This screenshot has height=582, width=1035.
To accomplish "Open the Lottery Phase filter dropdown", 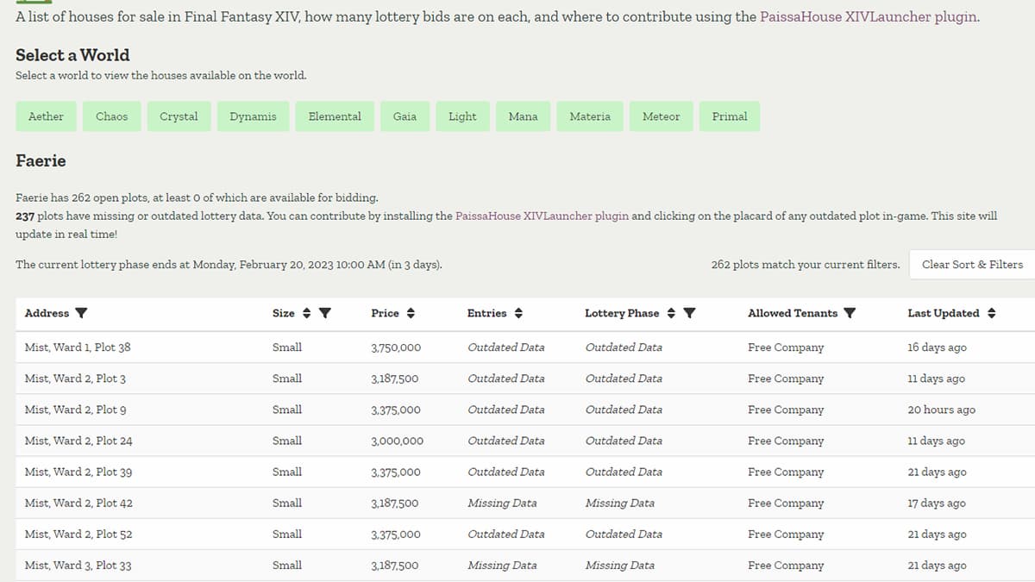I will [x=689, y=313].
